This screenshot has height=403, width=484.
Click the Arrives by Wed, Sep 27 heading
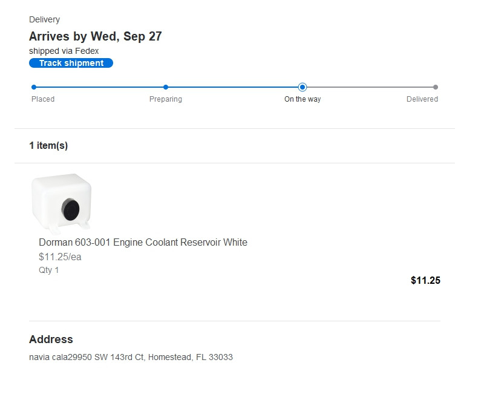pyautogui.click(x=96, y=36)
